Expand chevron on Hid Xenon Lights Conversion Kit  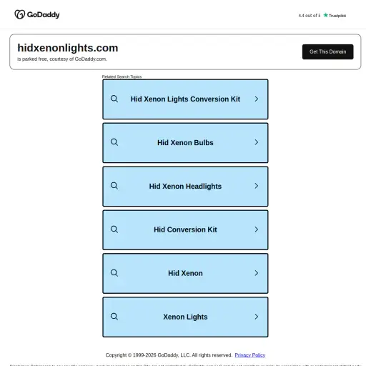click(x=257, y=99)
